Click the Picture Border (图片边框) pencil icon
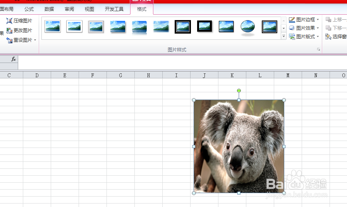Viewport: 347px width, 207px height. tap(292, 20)
